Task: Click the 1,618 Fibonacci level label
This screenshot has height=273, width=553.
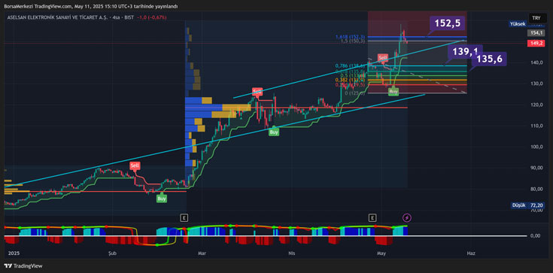Action: pyautogui.click(x=350, y=37)
